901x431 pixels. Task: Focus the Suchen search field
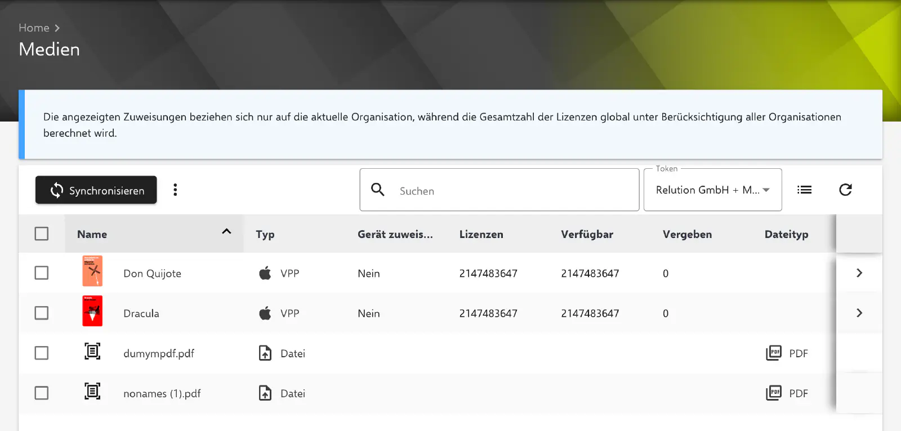point(499,190)
